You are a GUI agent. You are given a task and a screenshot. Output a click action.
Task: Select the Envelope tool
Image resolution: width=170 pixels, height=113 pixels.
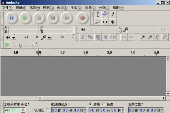[105, 15]
